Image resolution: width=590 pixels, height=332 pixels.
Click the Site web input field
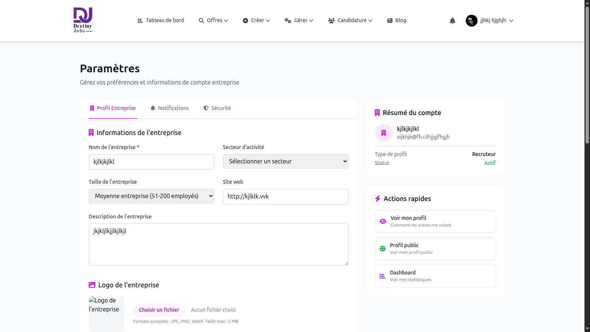pos(285,197)
